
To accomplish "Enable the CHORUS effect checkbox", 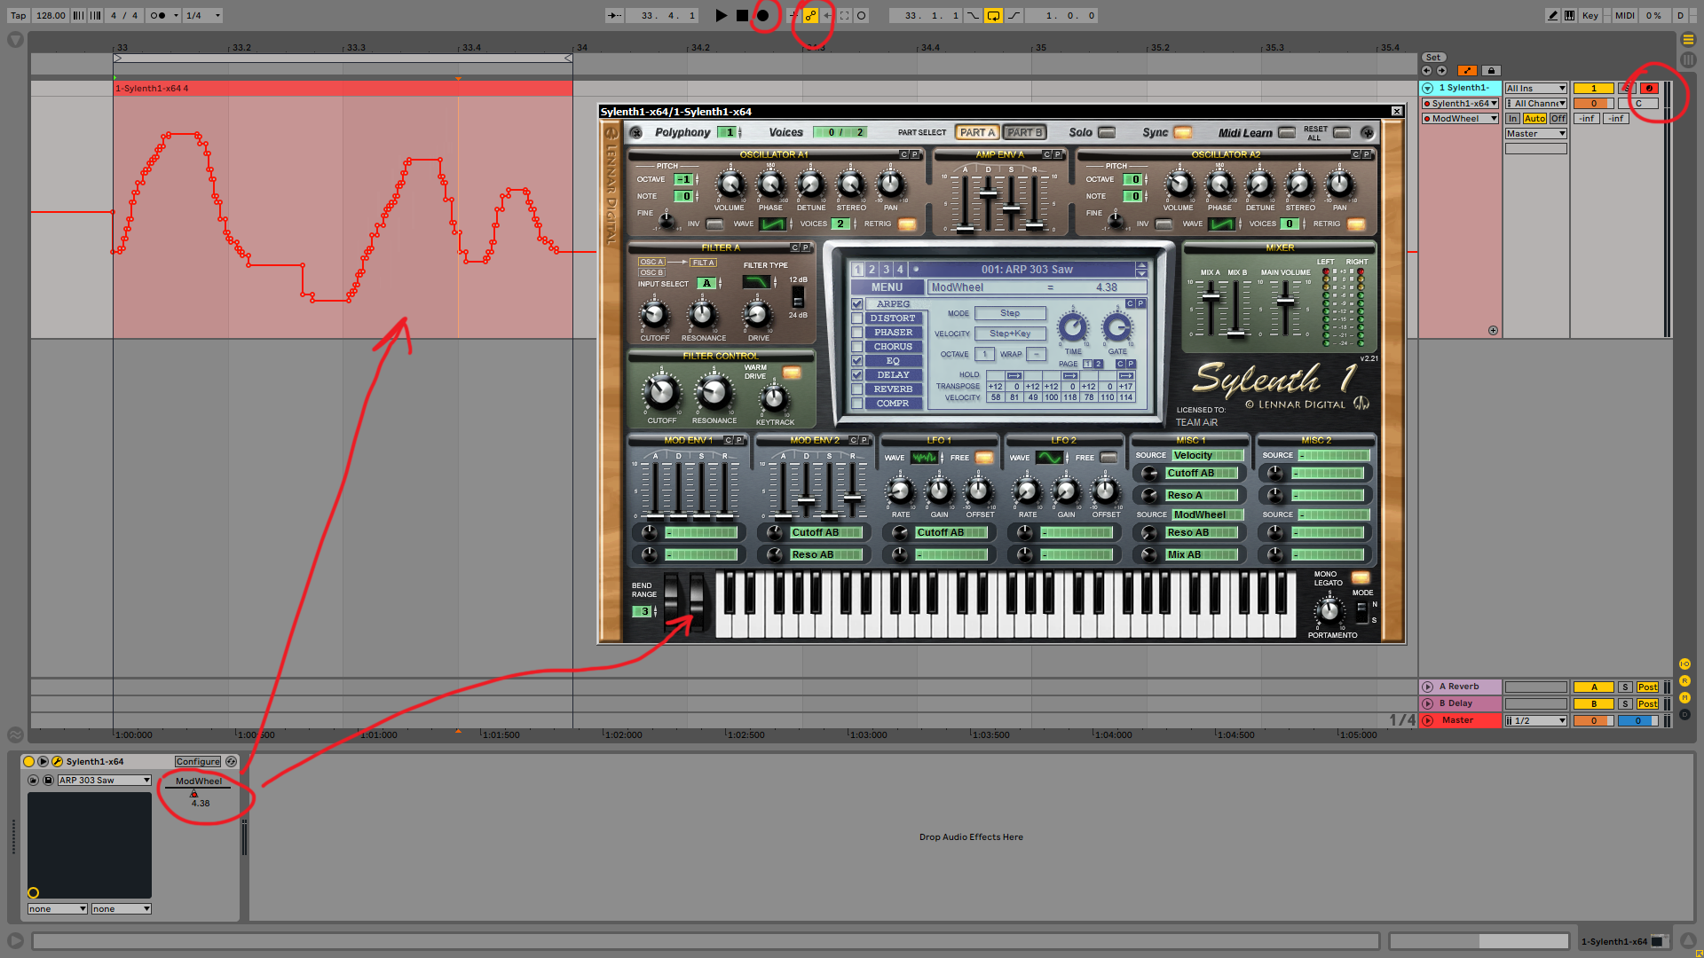I will [x=856, y=346].
